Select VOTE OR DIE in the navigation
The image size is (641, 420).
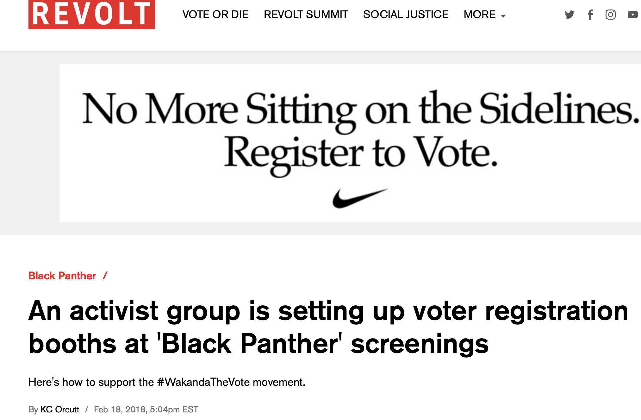coord(215,15)
